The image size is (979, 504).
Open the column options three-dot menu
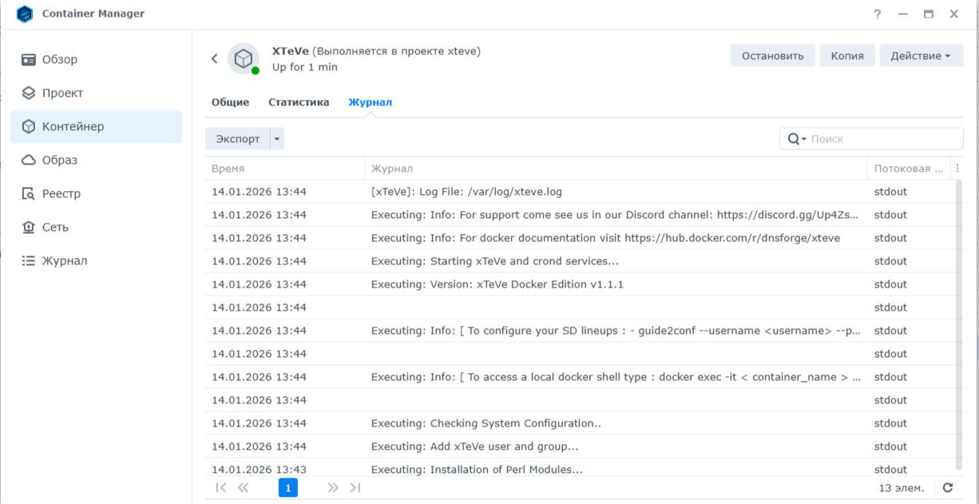[x=957, y=169]
